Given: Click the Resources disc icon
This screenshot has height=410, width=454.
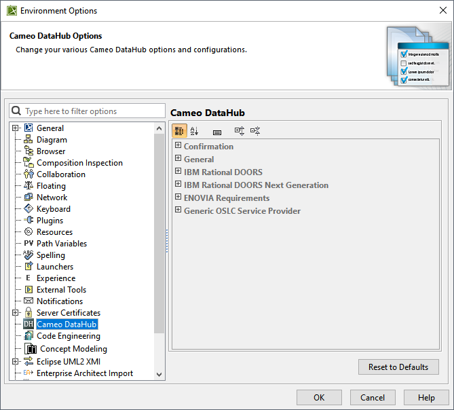Looking at the screenshot, I should [x=29, y=231].
